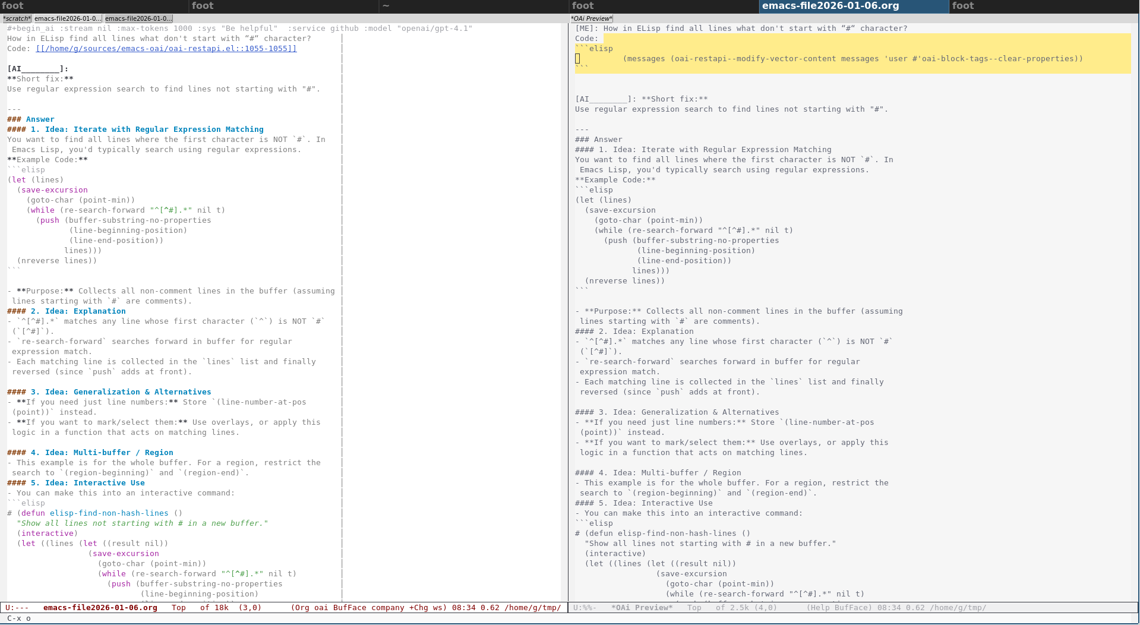1140x625 pixels.
Task: Fold heading "1. Idea: Iterate with Regular Expression Matching" in left window
Action: point(135,130)
